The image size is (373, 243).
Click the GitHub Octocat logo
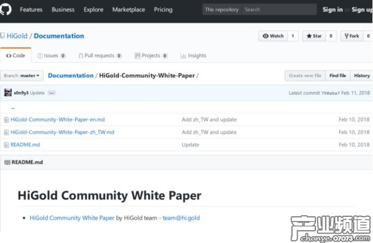click(x=7, y=9)
